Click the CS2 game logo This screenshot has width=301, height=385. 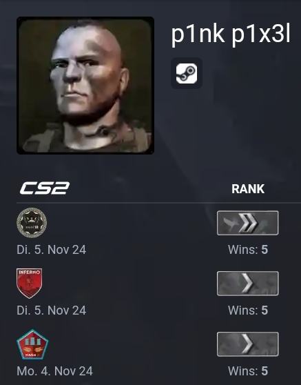[x=45, y=188]
